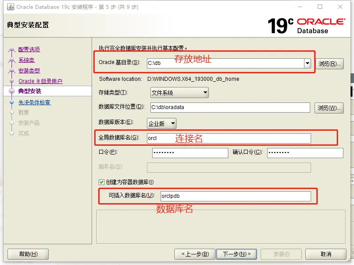Click the 帮助(H) button
The image size is (354, 265).
point(28,254)
